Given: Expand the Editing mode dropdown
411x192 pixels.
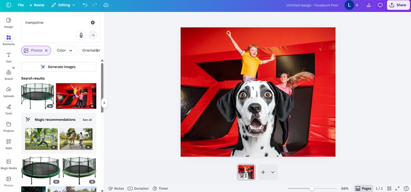Looking at the screenshot, I should [x=63, y=5].
